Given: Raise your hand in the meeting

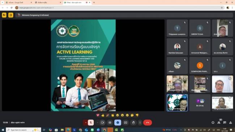Looking at the screenshot, I should [133, 123].
